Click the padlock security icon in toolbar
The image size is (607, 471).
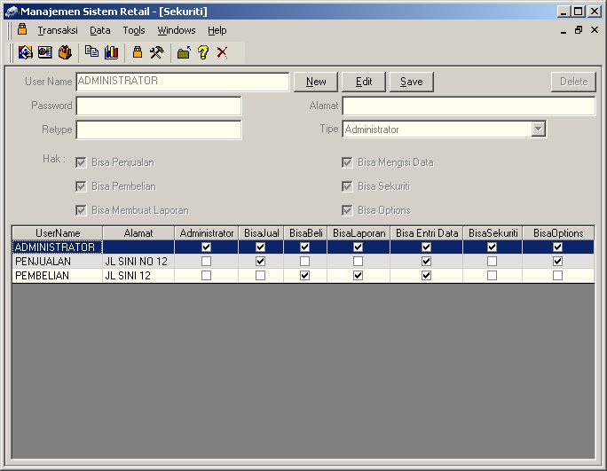(138, 52)
